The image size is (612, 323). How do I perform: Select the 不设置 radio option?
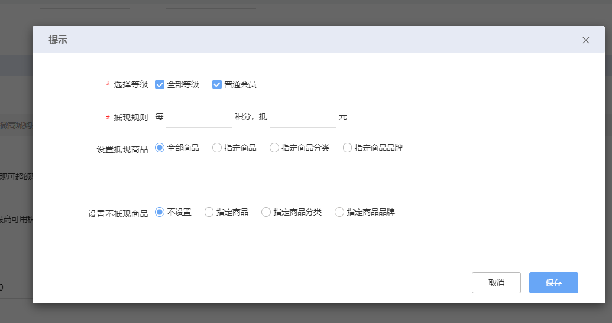(160, 212)
